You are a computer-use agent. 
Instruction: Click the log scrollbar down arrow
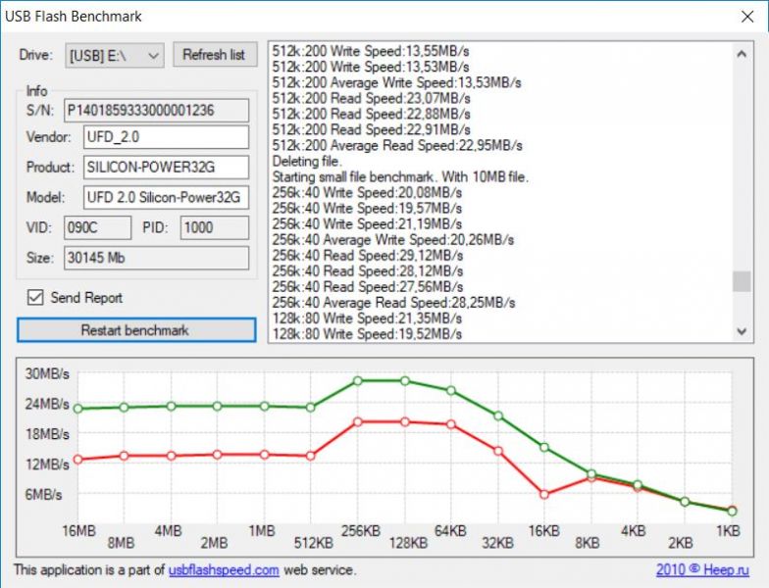tap(743, 332)
